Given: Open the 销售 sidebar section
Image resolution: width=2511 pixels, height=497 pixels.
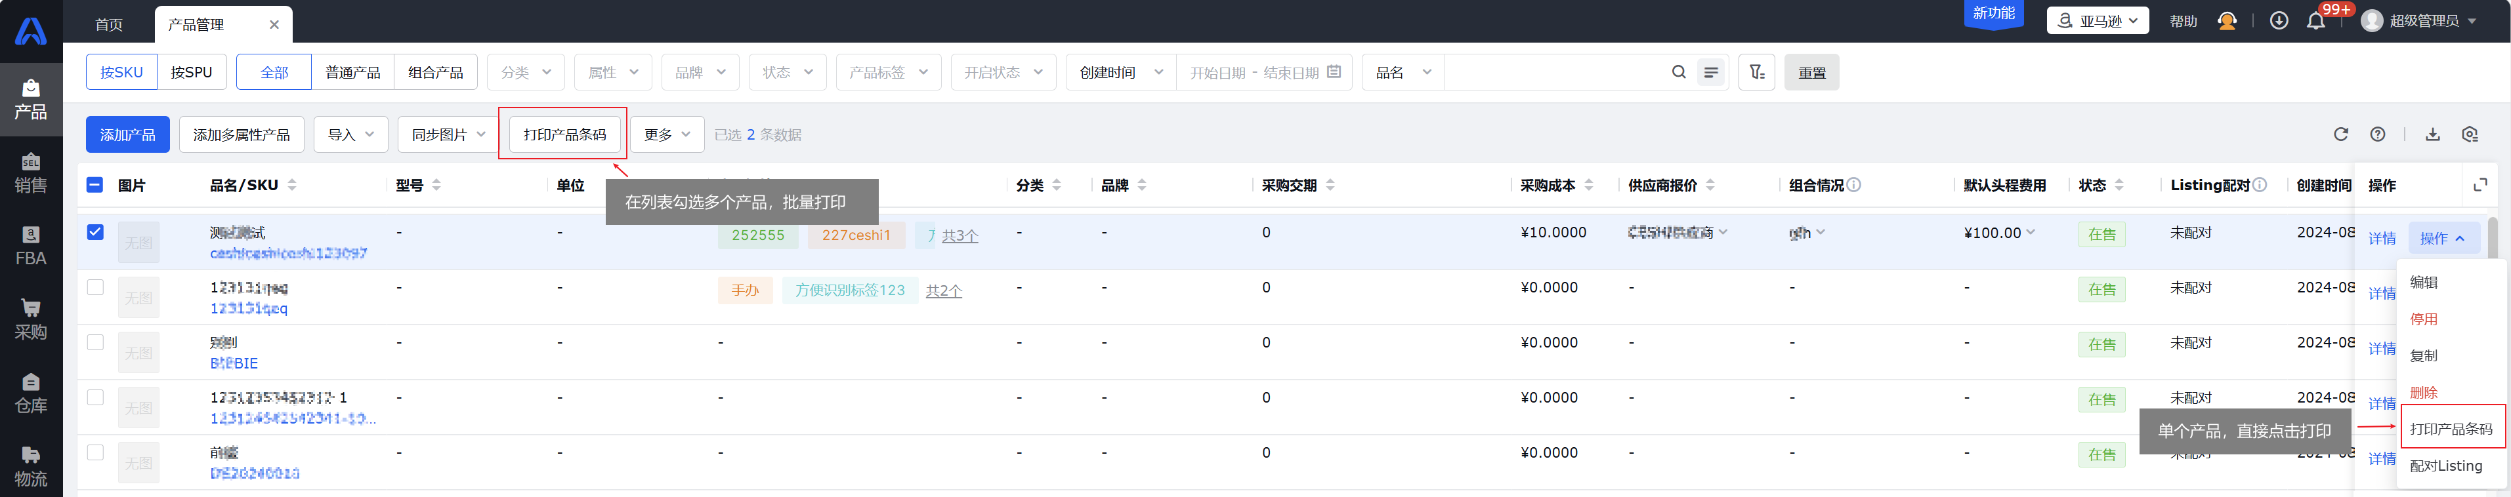Looking at the screenshot, I should tap(30, 172).
